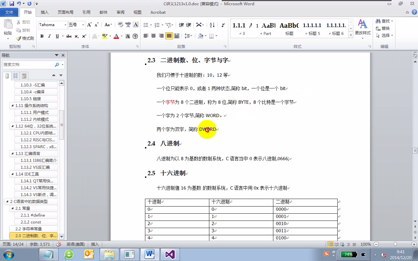418x261 pixels.
Task: Click the shading paint bucket icon
Action: 201,36
